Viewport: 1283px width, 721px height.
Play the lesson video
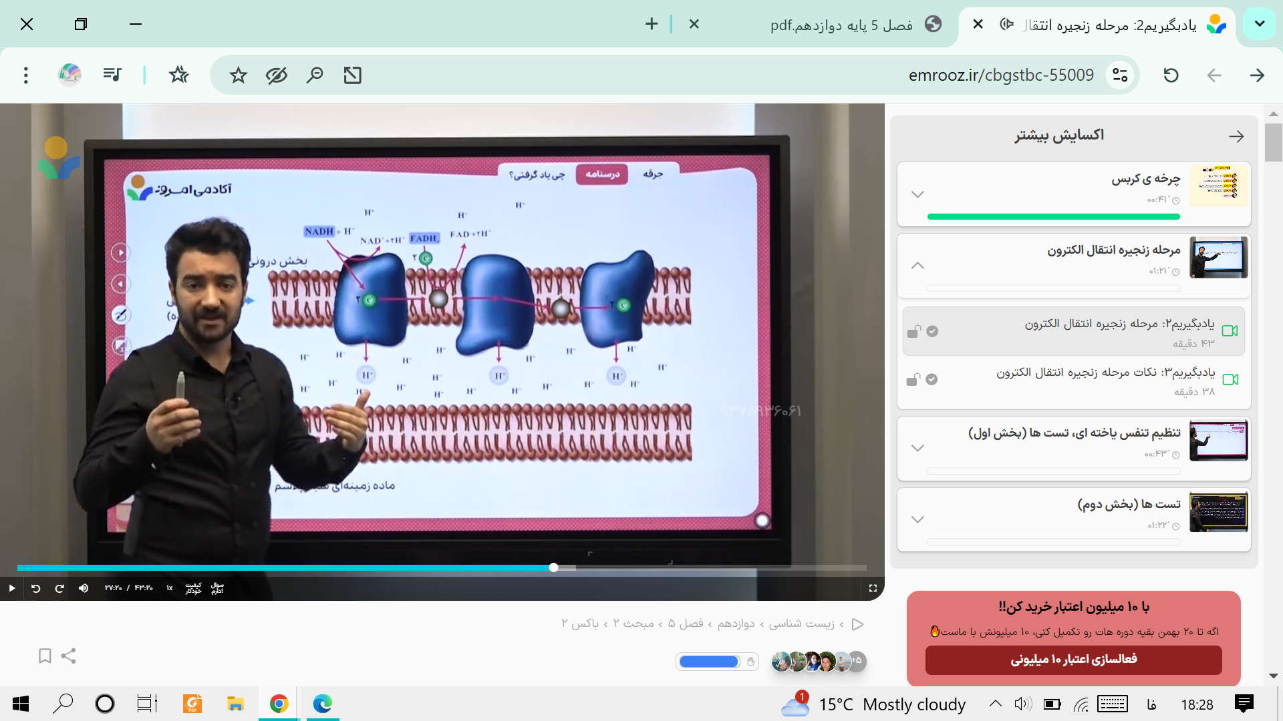11,588
